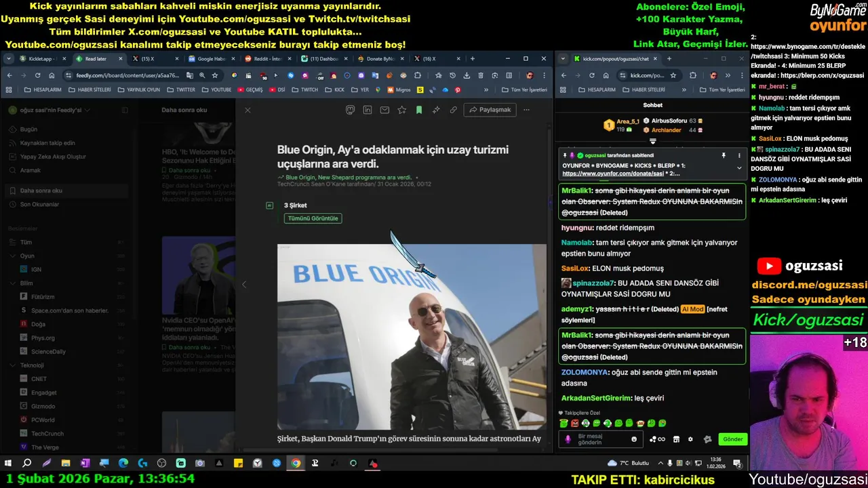The image size is (868, 488).
Task: Click Tümünü Görüntüle button
Action: tap(313, 218)
